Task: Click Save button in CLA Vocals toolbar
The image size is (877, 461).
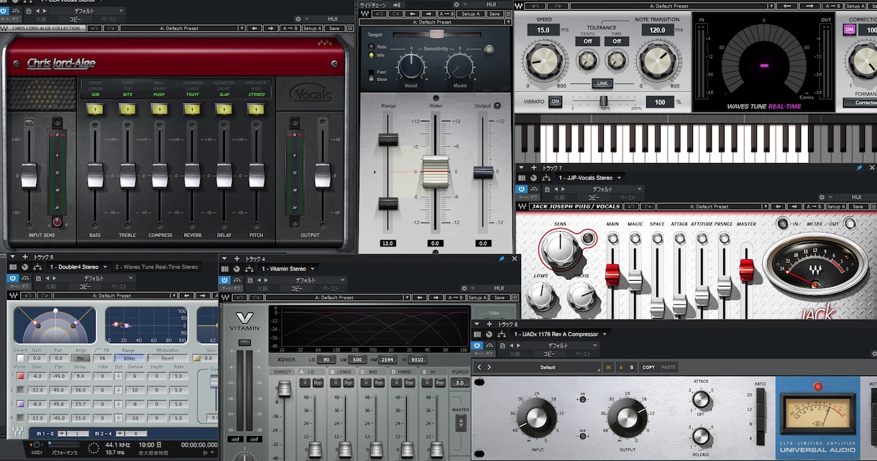Action: point(334,29)
